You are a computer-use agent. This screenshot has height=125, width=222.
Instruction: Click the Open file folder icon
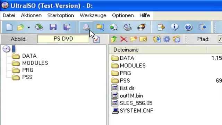tap(21, 27)
